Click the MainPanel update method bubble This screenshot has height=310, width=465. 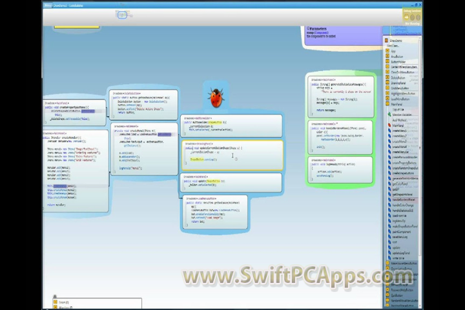point(231,182)
